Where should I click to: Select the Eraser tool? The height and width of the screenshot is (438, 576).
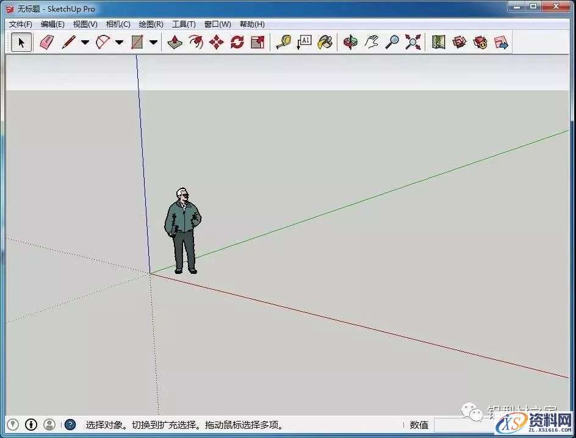[47, 42]
